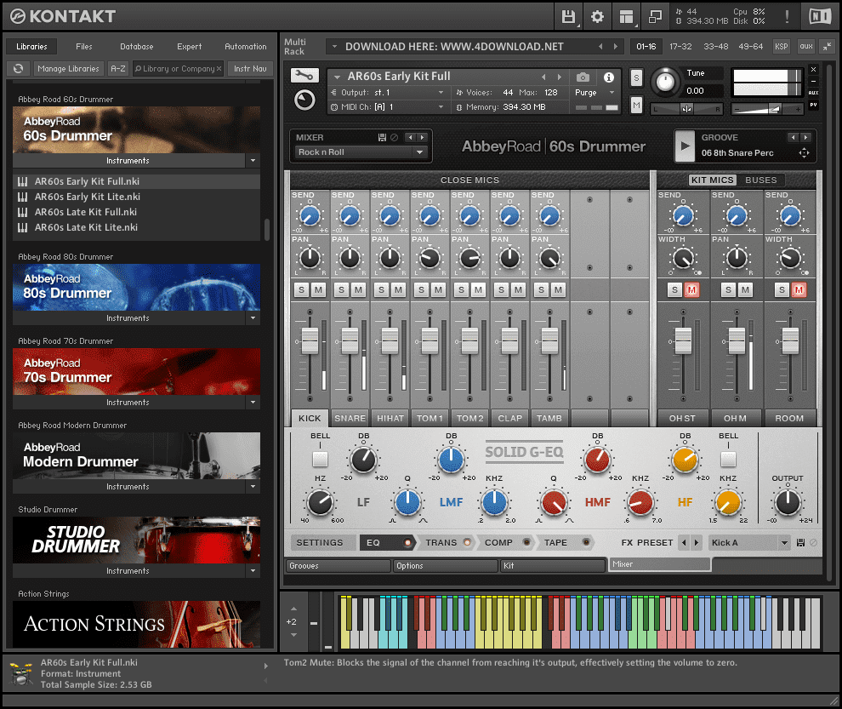Play the groove with play button
Viewport: 842px width, 709px height.
click(x=685, y=146)
